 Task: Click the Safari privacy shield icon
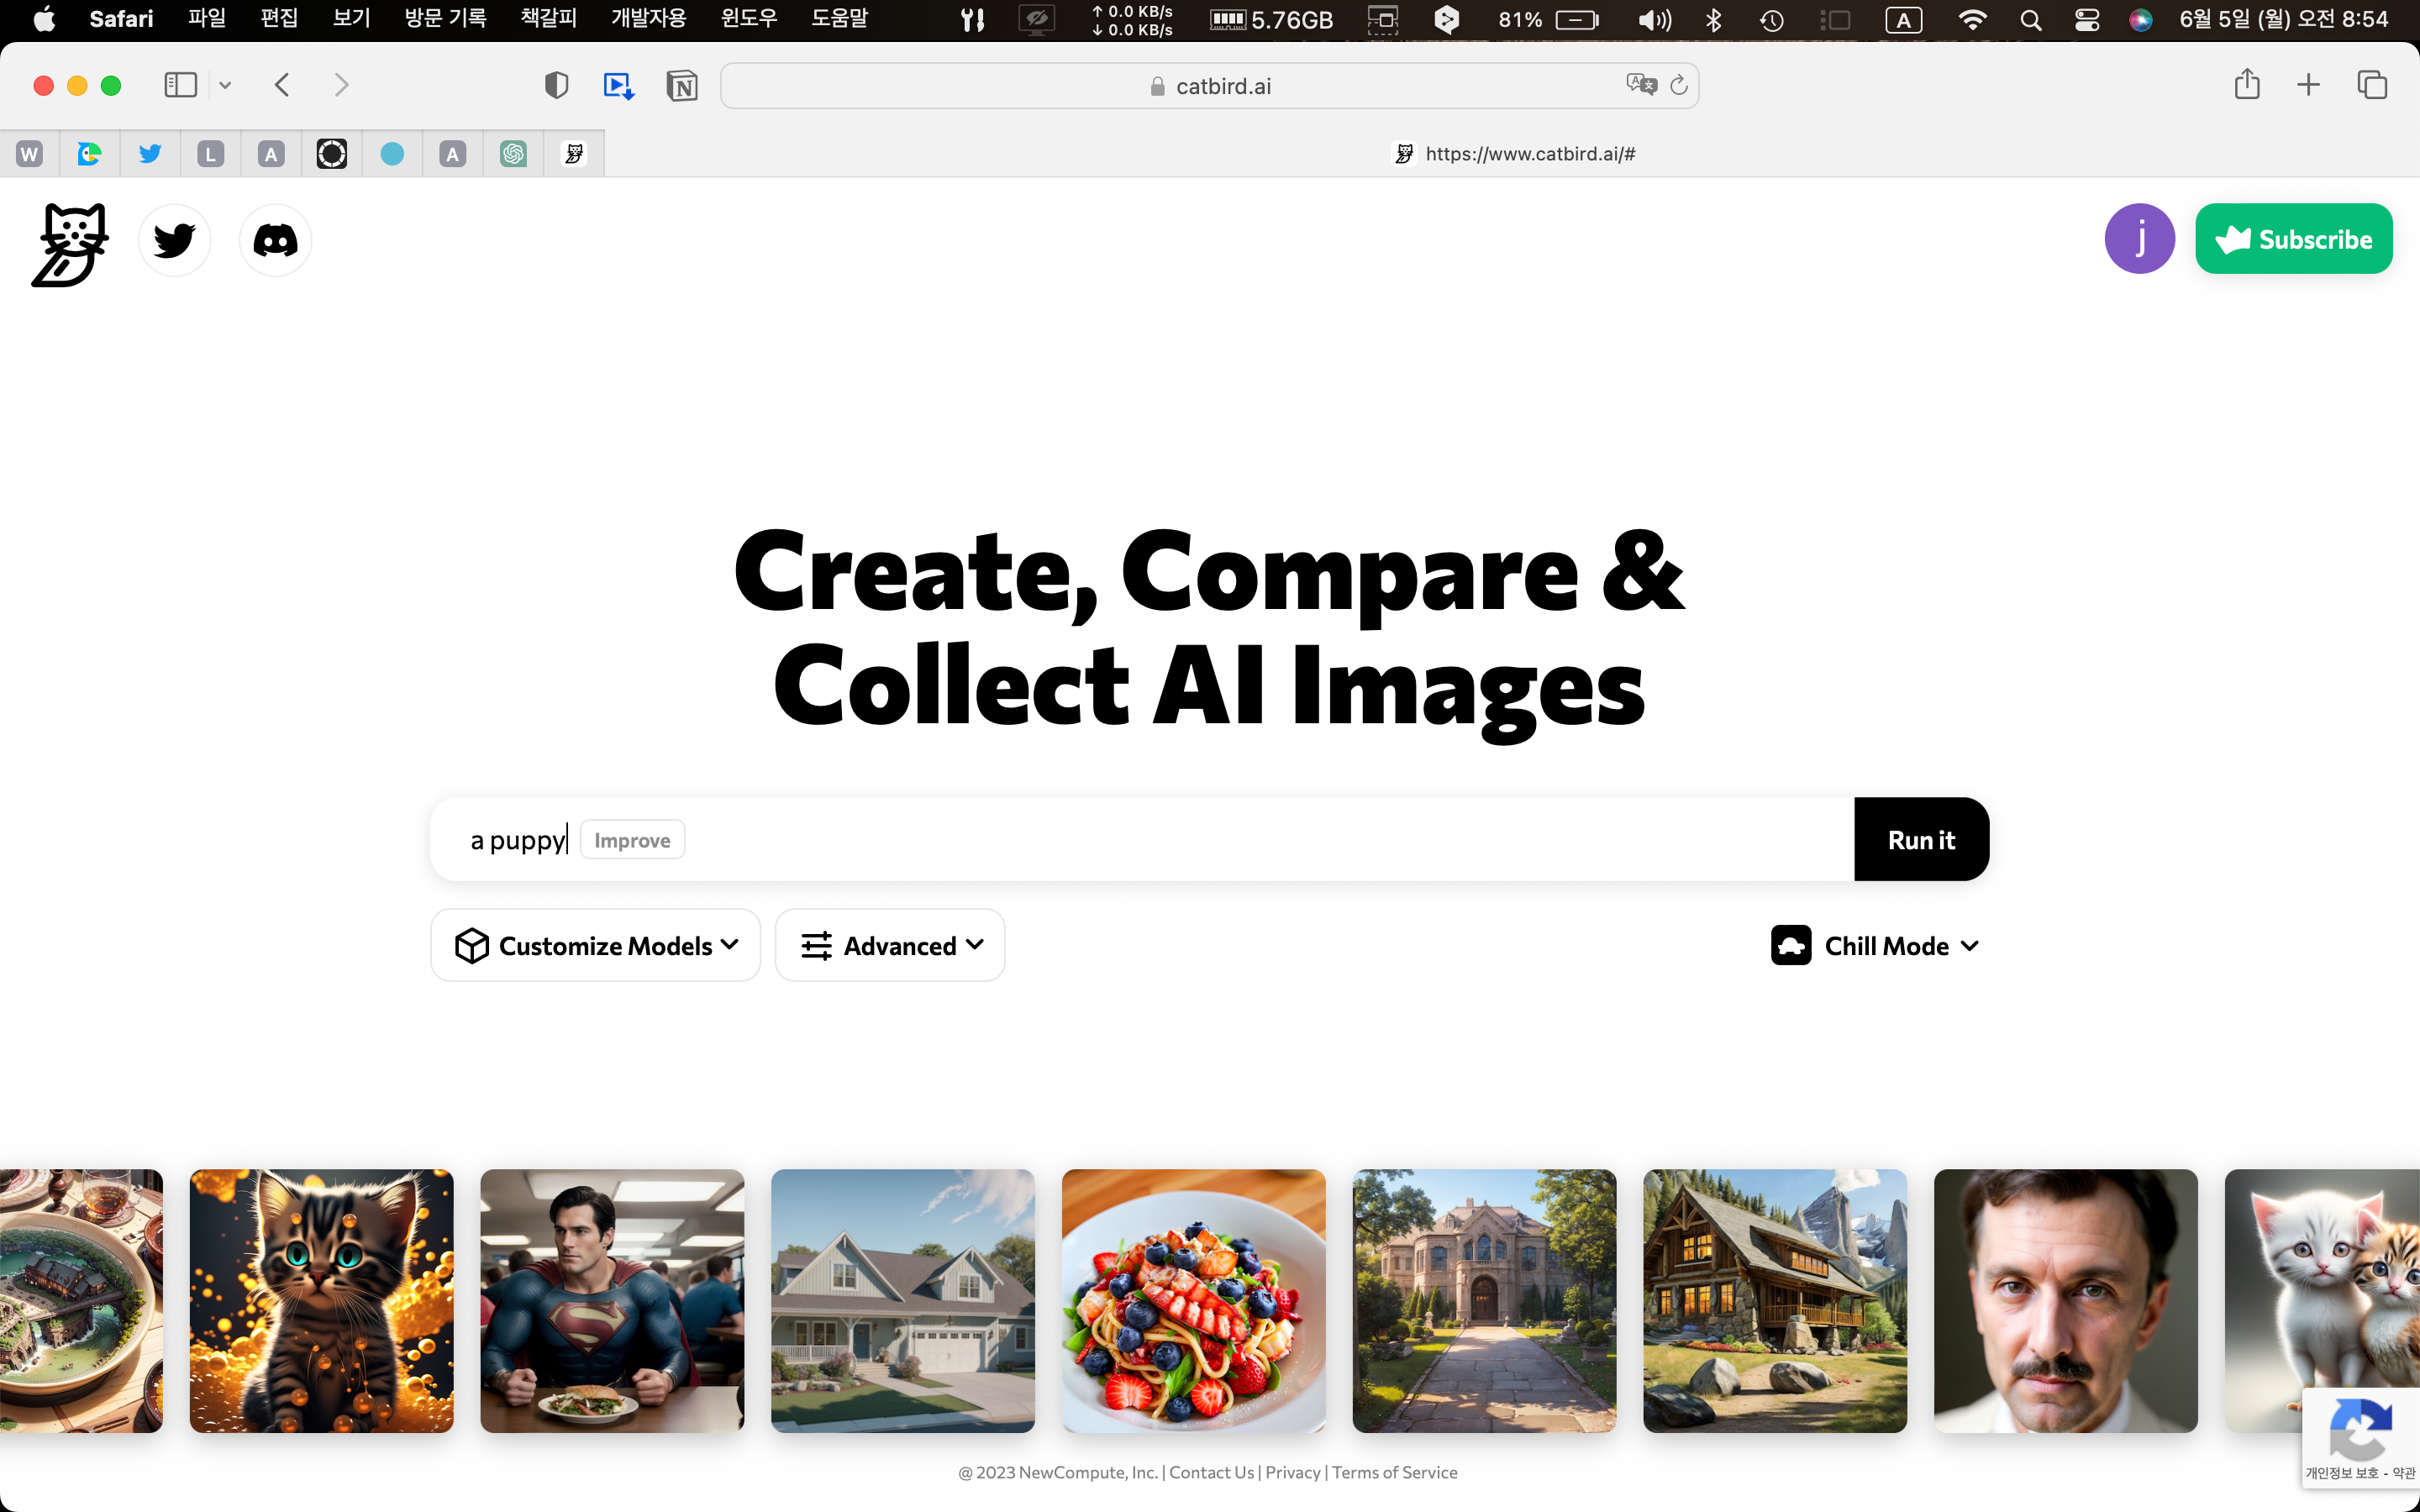[x=556, y=86]
